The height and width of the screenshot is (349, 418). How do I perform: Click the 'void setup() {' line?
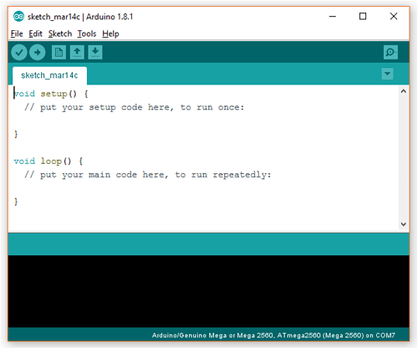51,94
